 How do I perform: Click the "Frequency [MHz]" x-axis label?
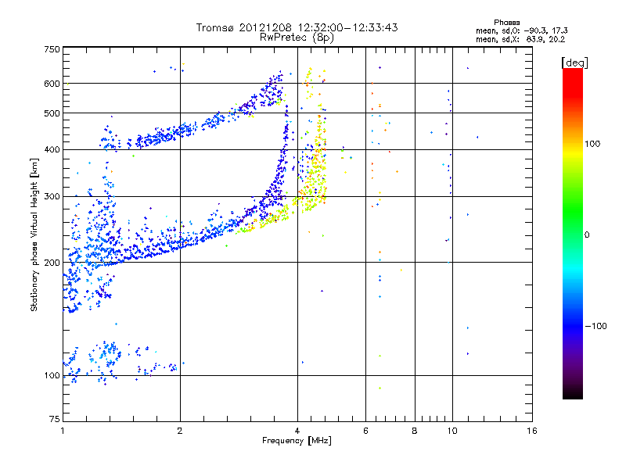tap(297, 442)
